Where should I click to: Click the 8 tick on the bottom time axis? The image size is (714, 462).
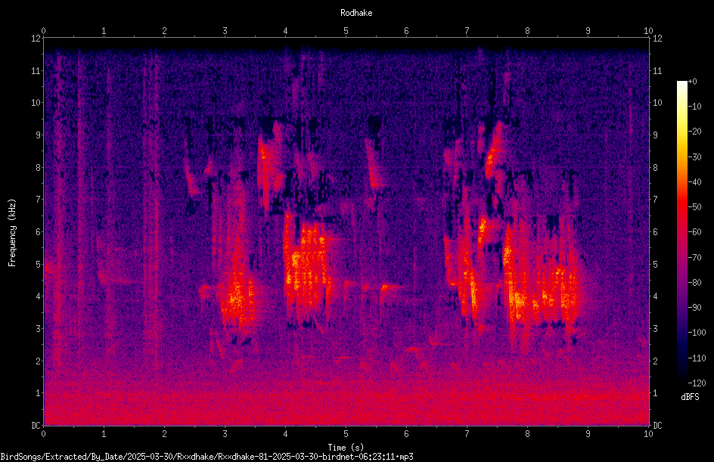(527, 434)
